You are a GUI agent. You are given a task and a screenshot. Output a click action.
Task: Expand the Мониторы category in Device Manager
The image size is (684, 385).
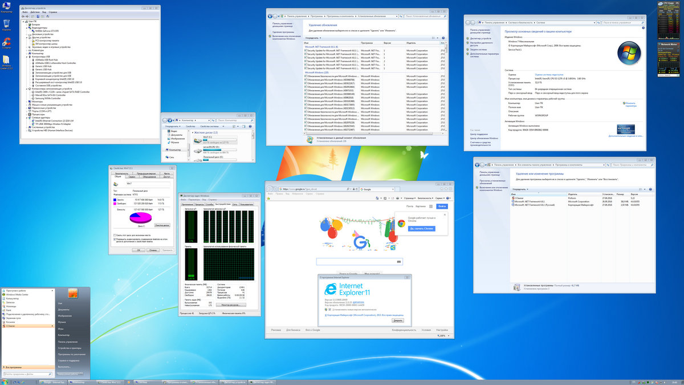[26, 102]
